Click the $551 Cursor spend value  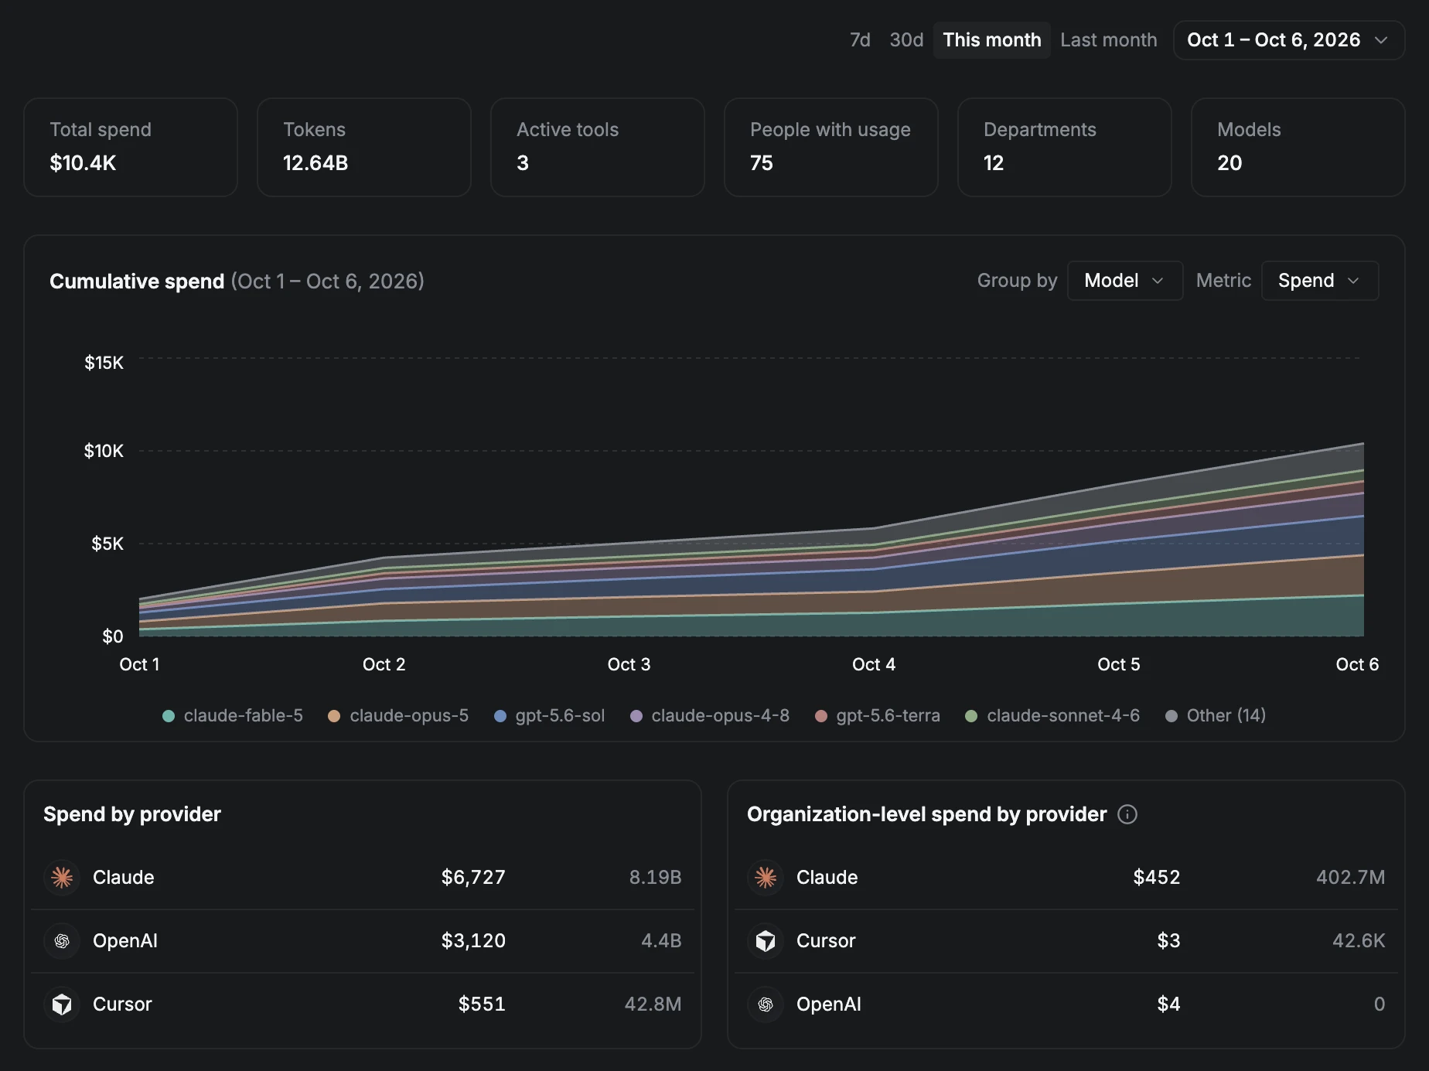tap(482, 1004)
